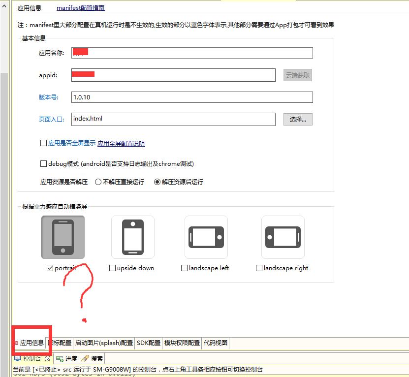Click the 应用信息 heading at the top
Viewport: 409px width, 377px height.
click(x=30, y=8)
